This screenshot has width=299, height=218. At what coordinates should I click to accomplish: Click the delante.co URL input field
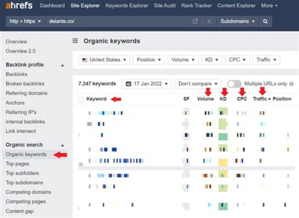coord(116,21)
